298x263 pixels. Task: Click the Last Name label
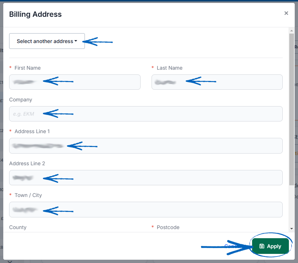pos(169,68)
